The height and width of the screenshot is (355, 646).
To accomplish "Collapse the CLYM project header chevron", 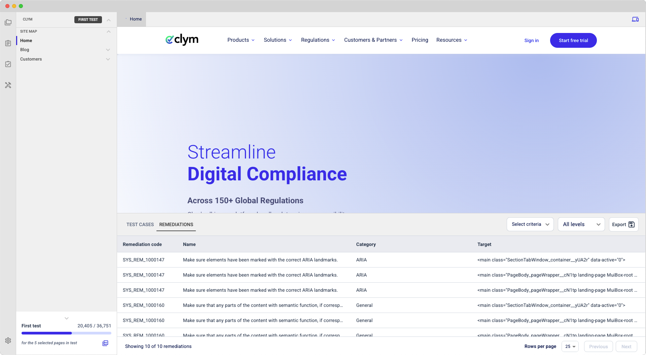I will pos(109,20).
